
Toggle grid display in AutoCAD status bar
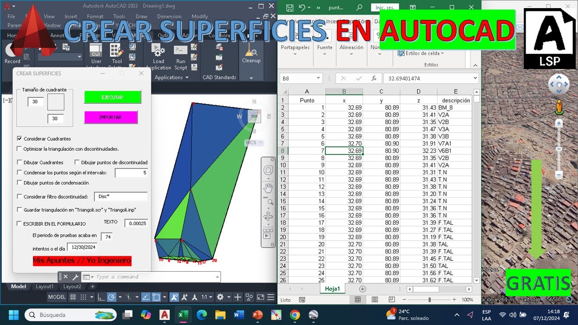pyautogui.click(x=73, y=297)
